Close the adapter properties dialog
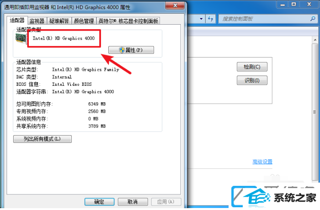The width and height of the screenshot is (320, 210). coord(175,5)
